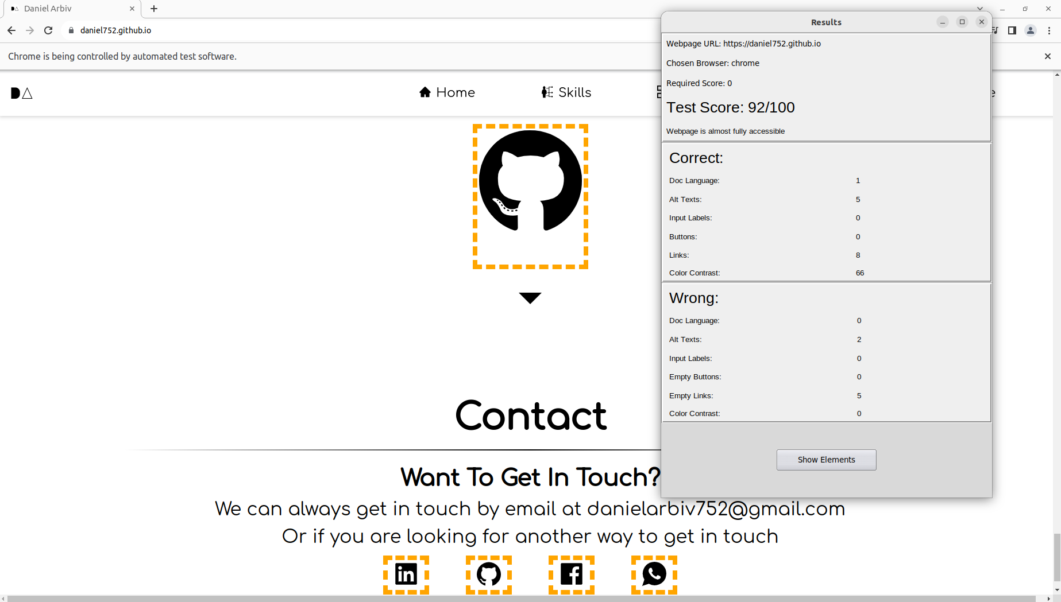
Task: Go forward in Chrome browser
Action: [x=30, y=30]
